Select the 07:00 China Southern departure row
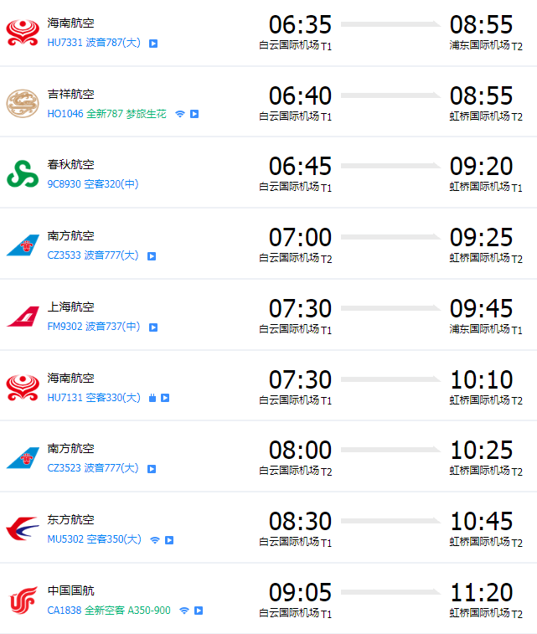The width and height of the screenshot is (537, 634). tap(268, 244)
